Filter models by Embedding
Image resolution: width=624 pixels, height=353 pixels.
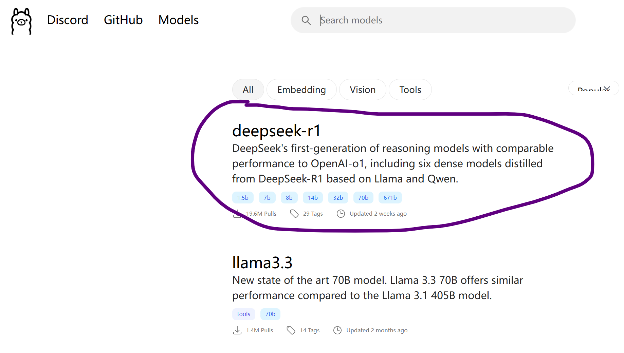point(301,90)
